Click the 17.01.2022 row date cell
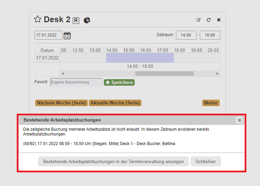 tap(47, 58)
